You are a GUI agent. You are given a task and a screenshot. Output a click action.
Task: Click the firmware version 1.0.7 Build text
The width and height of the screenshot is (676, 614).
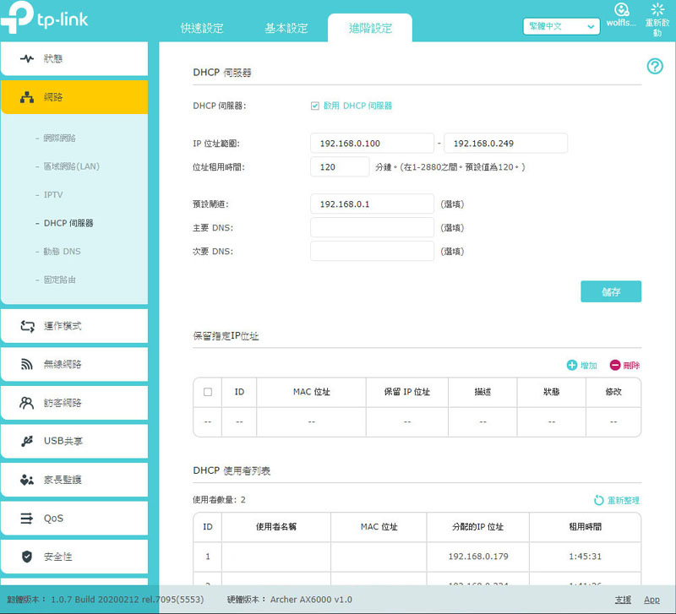pos(128,600)
